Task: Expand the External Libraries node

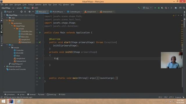Action: (x=5, y=66)
